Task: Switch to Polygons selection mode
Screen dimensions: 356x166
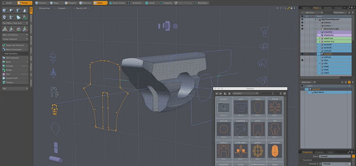Action: 71,3
